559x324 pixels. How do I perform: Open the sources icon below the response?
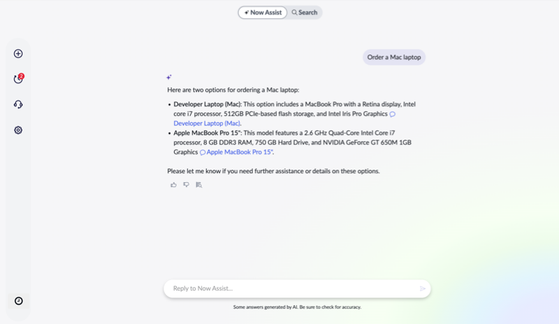[199, 184]
